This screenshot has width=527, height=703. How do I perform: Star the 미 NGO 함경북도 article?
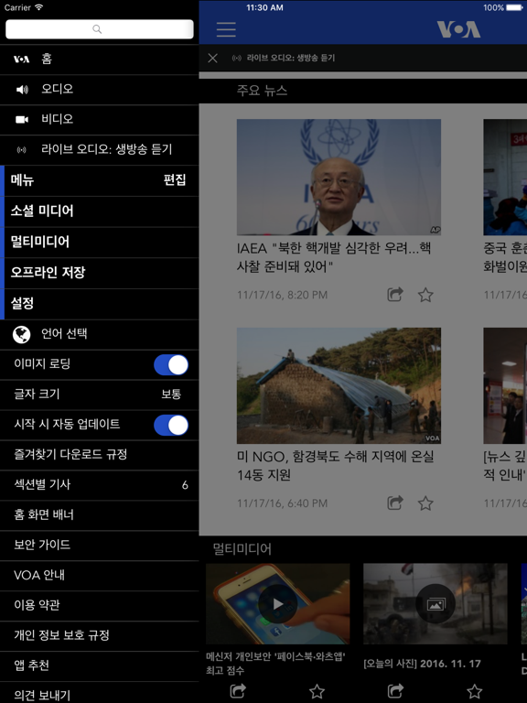(x=425, y=503)
